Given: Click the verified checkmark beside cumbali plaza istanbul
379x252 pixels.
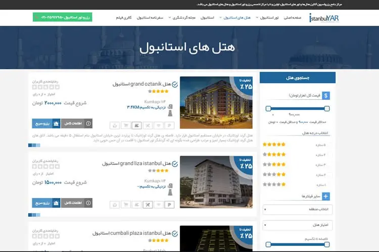Looking at the screenshot, I should (175, 234).
